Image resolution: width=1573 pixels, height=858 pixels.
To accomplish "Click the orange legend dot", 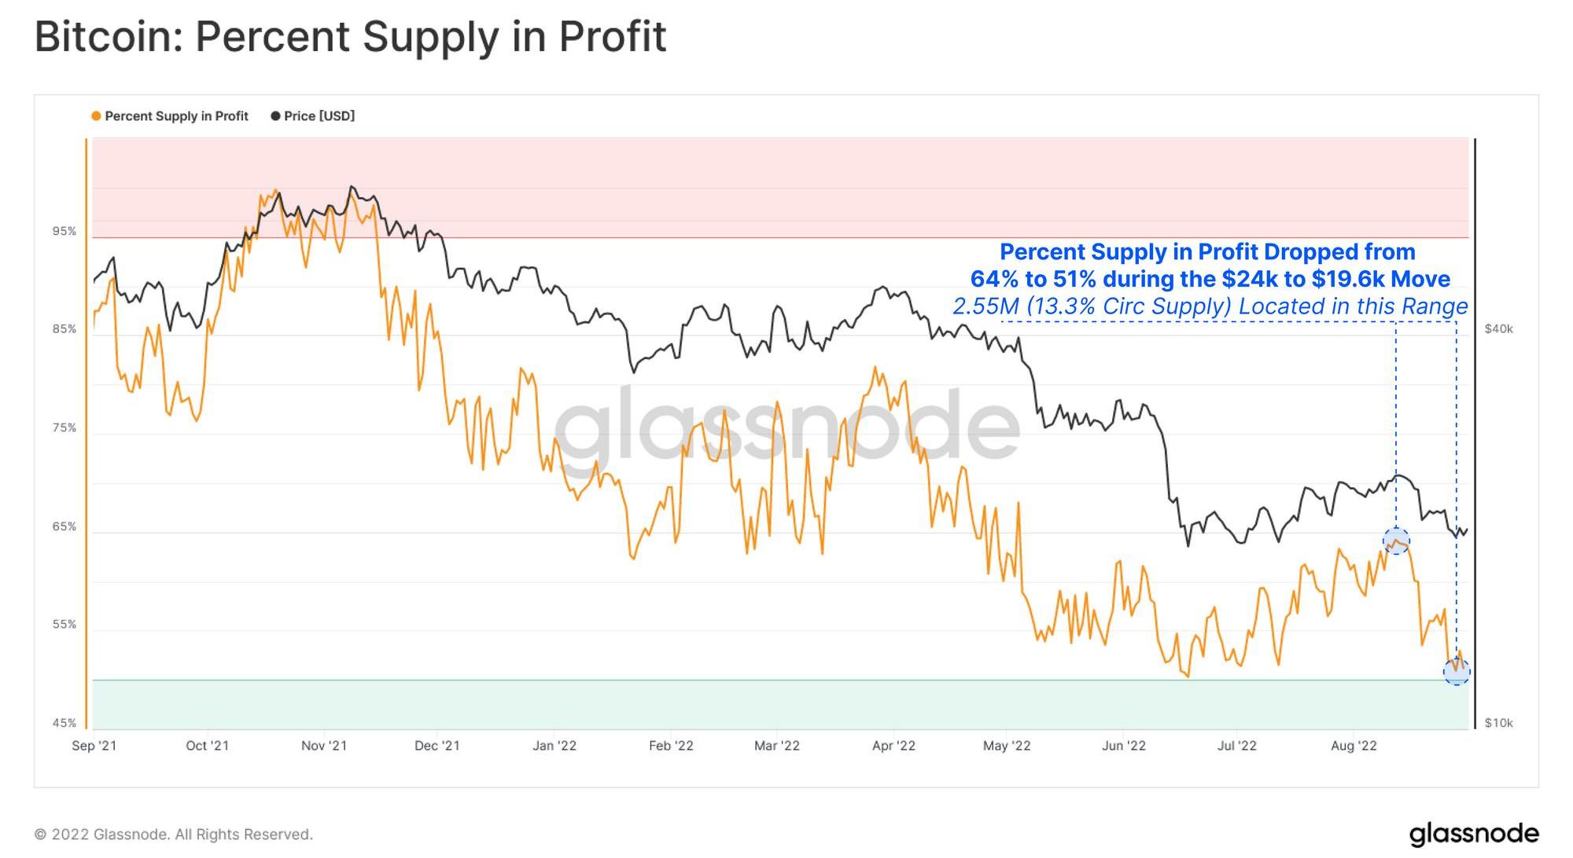I will tap(96, 116).
